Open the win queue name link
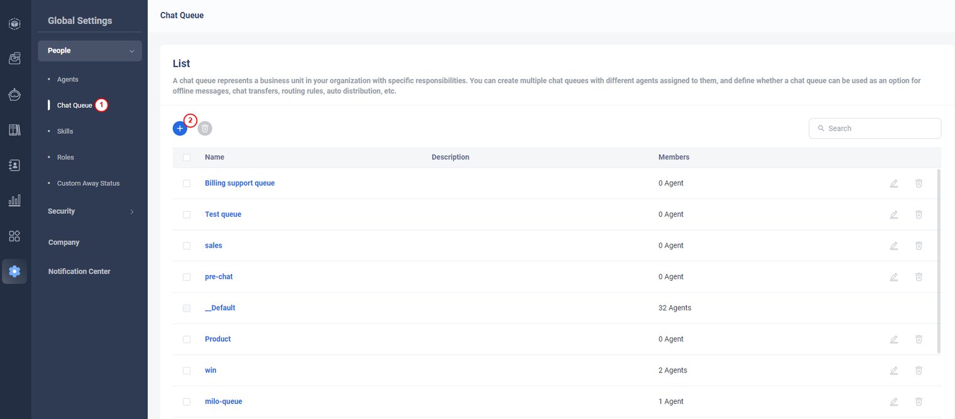Image resolution: width=955 pixels, height=419 pixels. pyautogui.click(x=210, y=370)
